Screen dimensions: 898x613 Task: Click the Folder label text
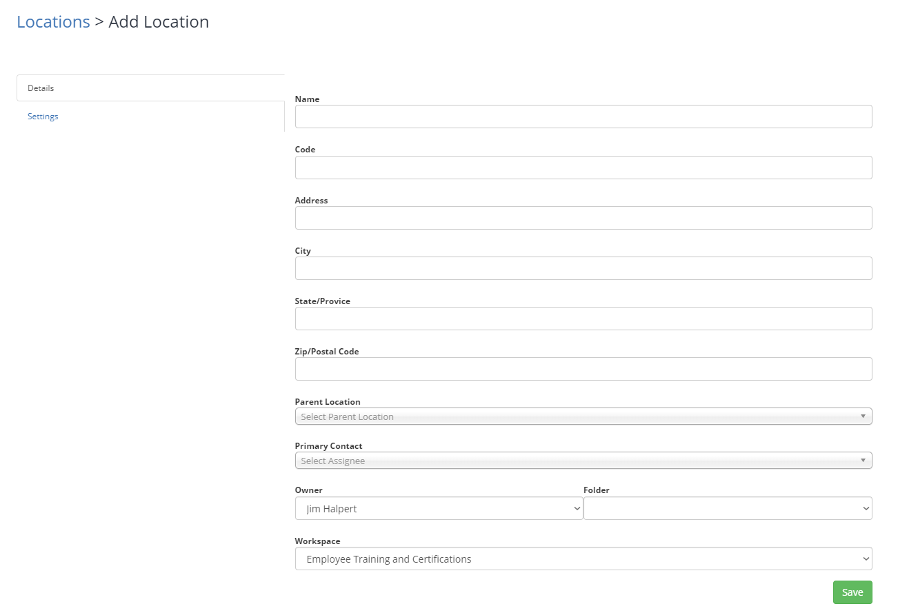(597, 490)
